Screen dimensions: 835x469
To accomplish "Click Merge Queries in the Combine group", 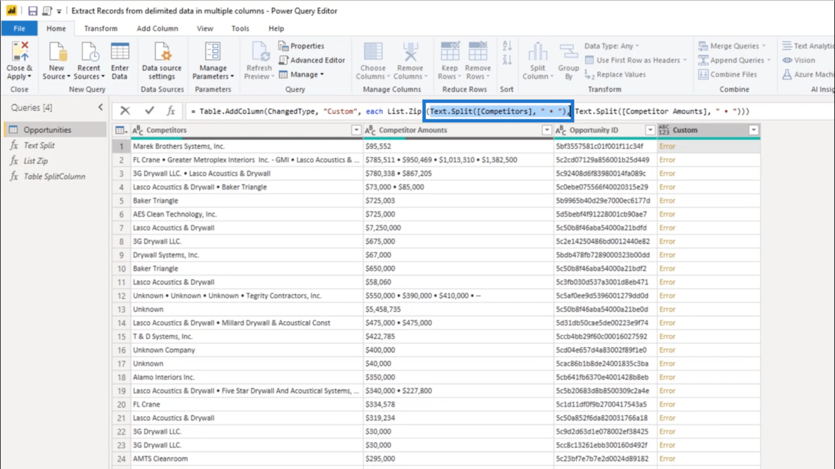I will [732, 46].
